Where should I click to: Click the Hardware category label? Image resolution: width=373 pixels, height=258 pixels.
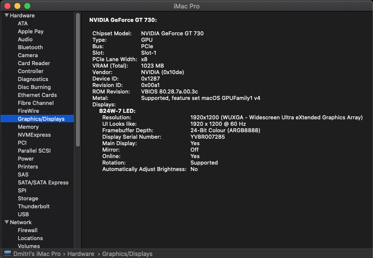(x=22, y=15)
